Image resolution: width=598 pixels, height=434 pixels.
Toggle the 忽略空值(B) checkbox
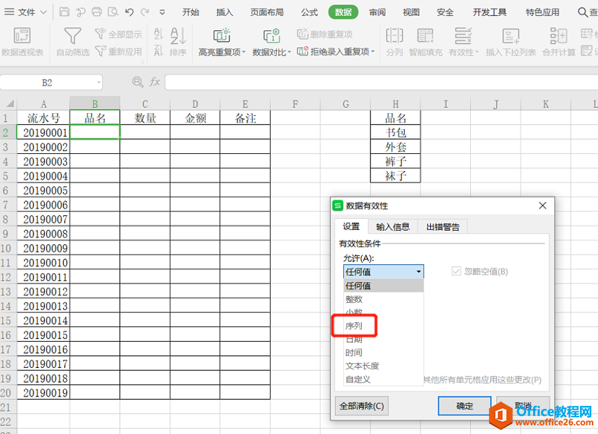[x=456, y=271]
